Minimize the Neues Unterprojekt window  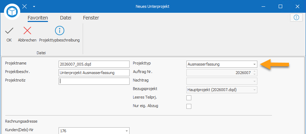[x=264, y=7]
